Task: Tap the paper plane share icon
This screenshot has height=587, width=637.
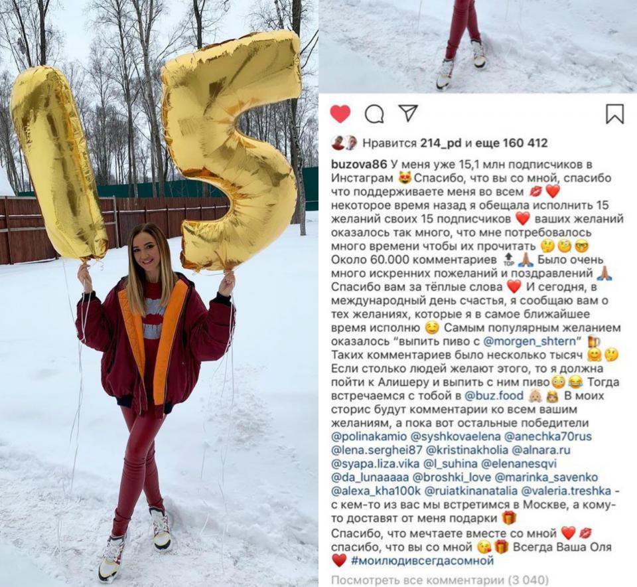Action: 408,113
